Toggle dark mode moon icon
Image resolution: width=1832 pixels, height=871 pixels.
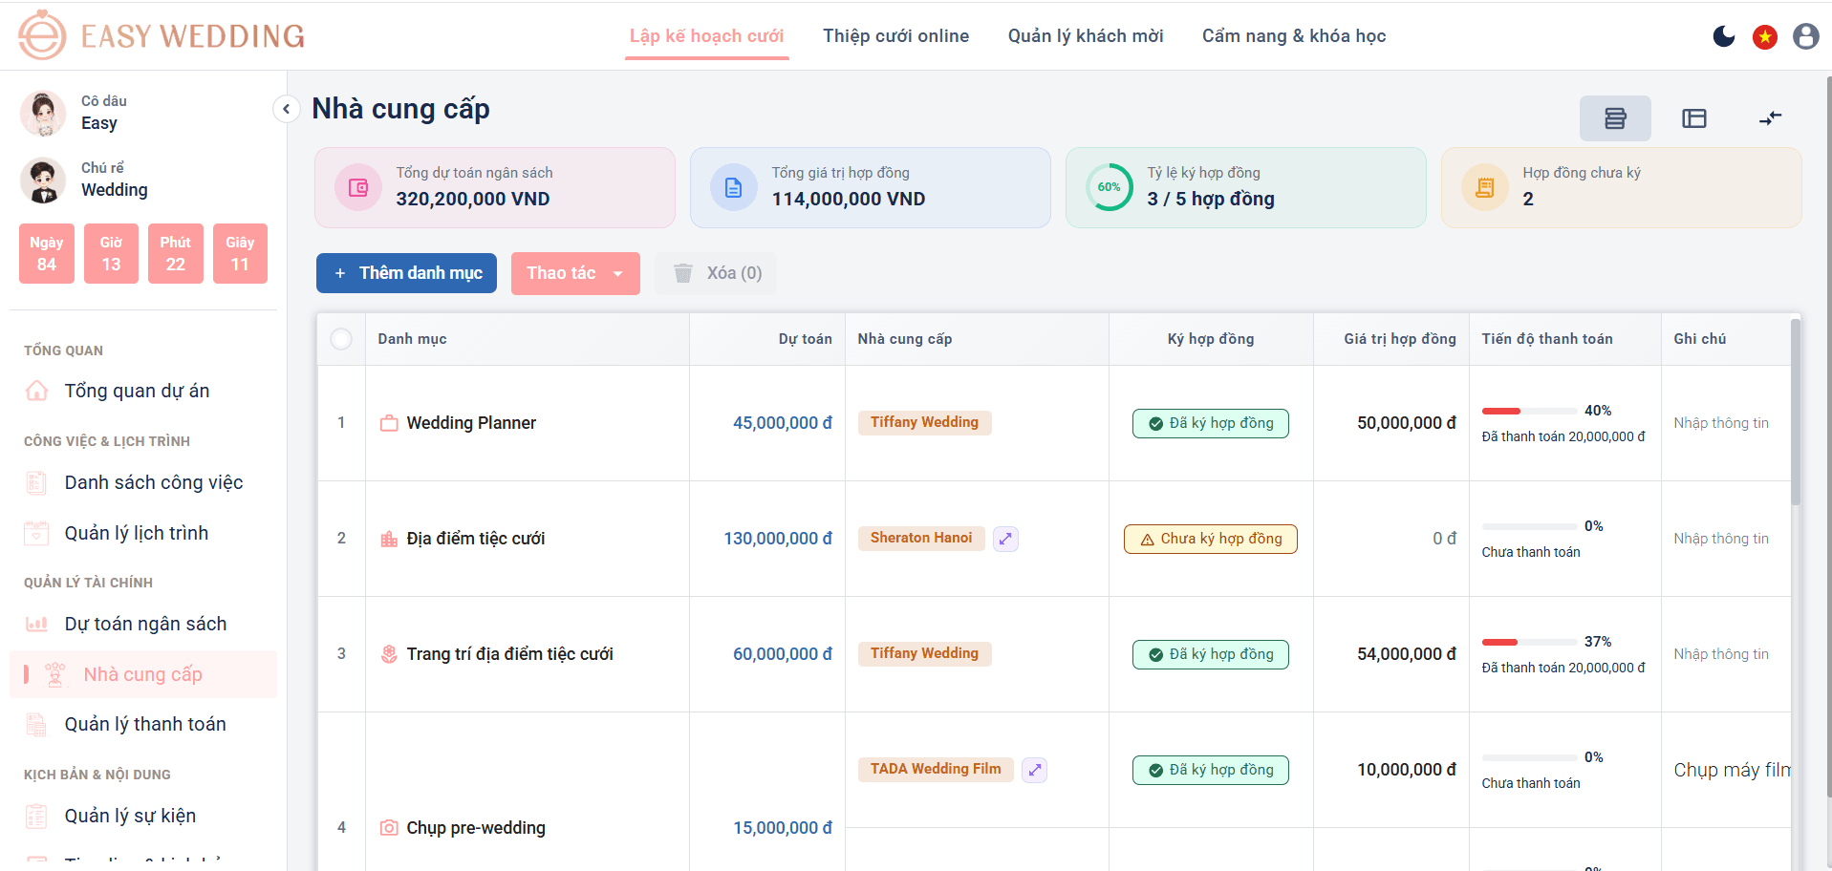coord(1724,36)
